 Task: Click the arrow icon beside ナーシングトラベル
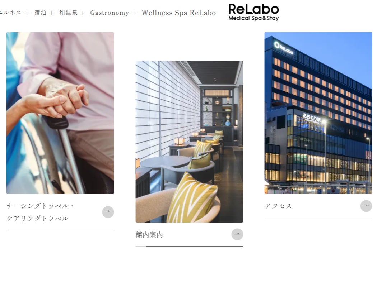tap(108, 212)
